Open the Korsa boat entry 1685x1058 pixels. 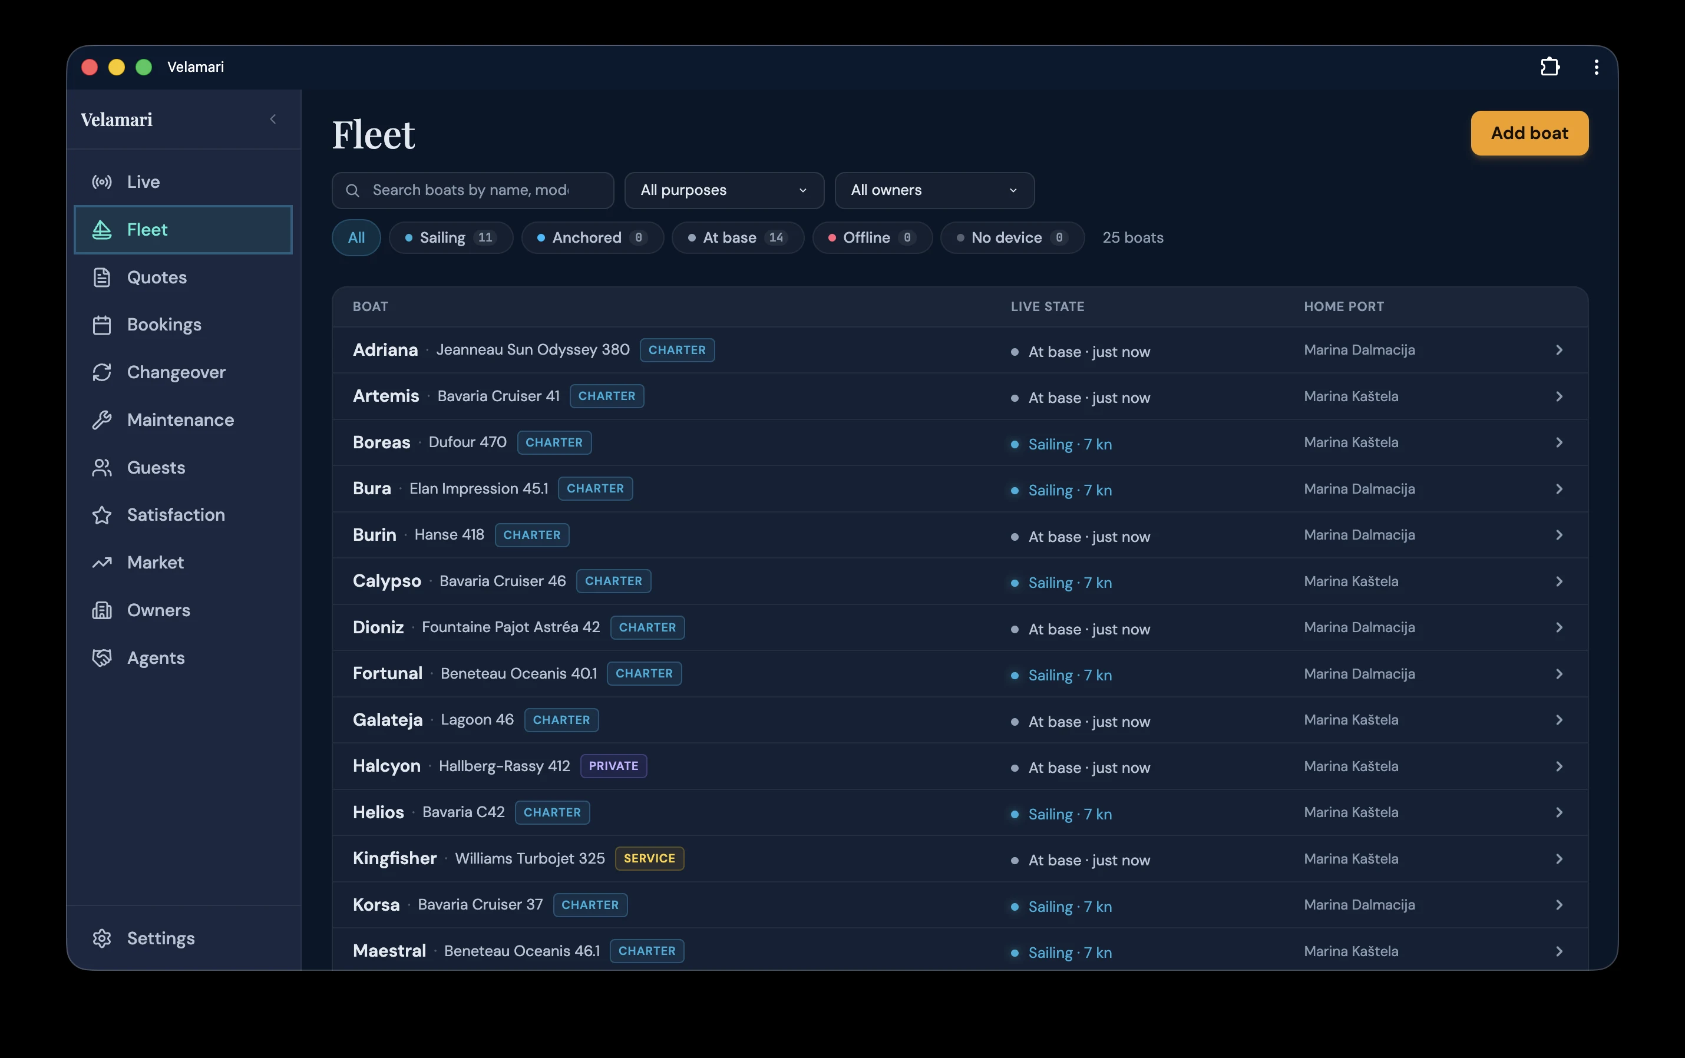click(x=959, y=905)
